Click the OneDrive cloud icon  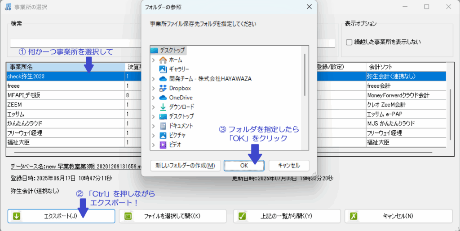pos(163,98)
